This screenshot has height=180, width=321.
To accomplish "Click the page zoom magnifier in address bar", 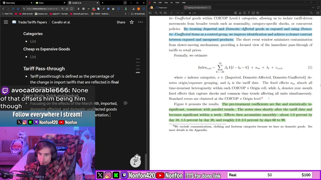I will [x=62, y=9].
